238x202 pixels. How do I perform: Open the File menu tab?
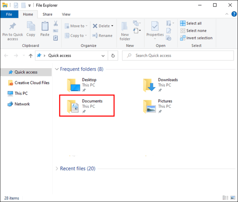(x=9, y=14)
